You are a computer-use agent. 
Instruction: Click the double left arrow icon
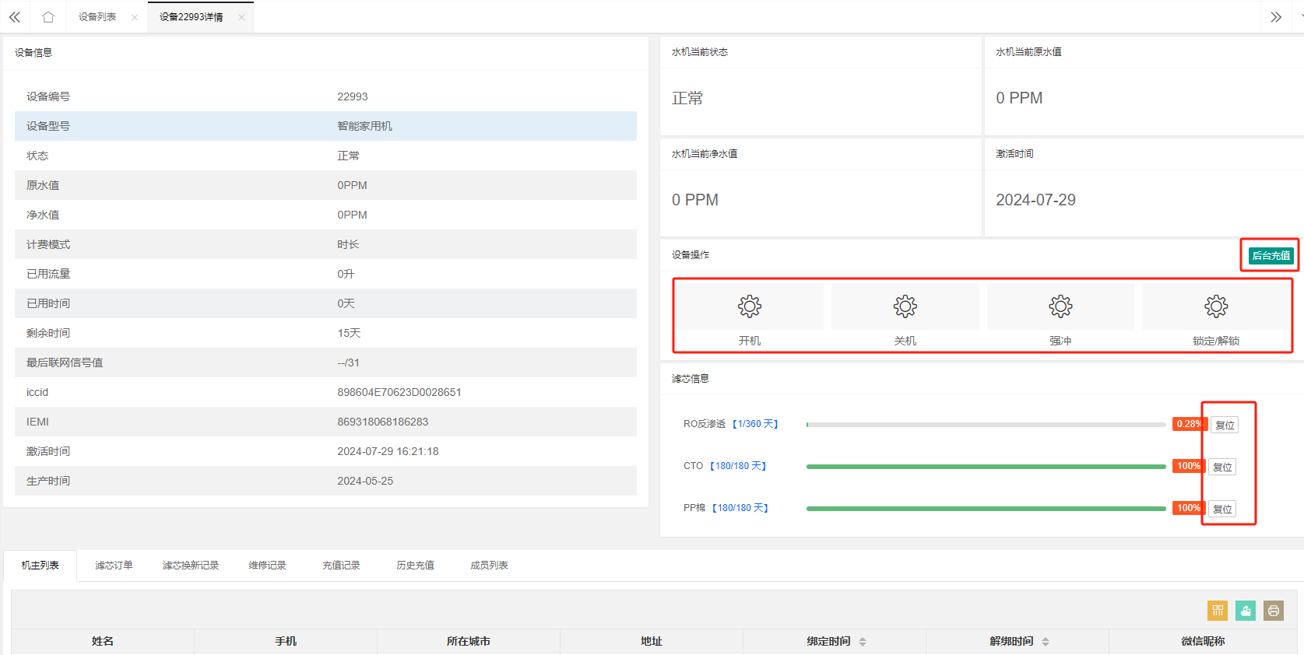[x=15, y=17]
